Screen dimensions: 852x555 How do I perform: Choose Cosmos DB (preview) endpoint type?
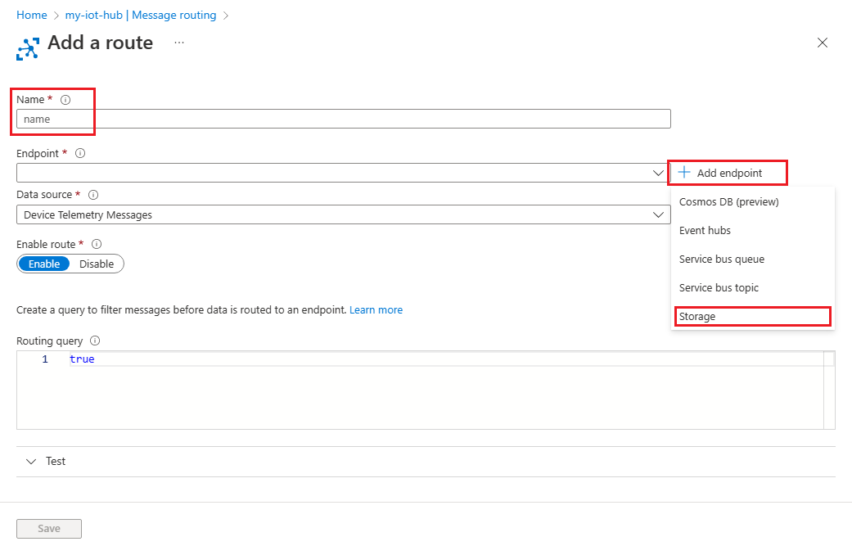point(753,201)
